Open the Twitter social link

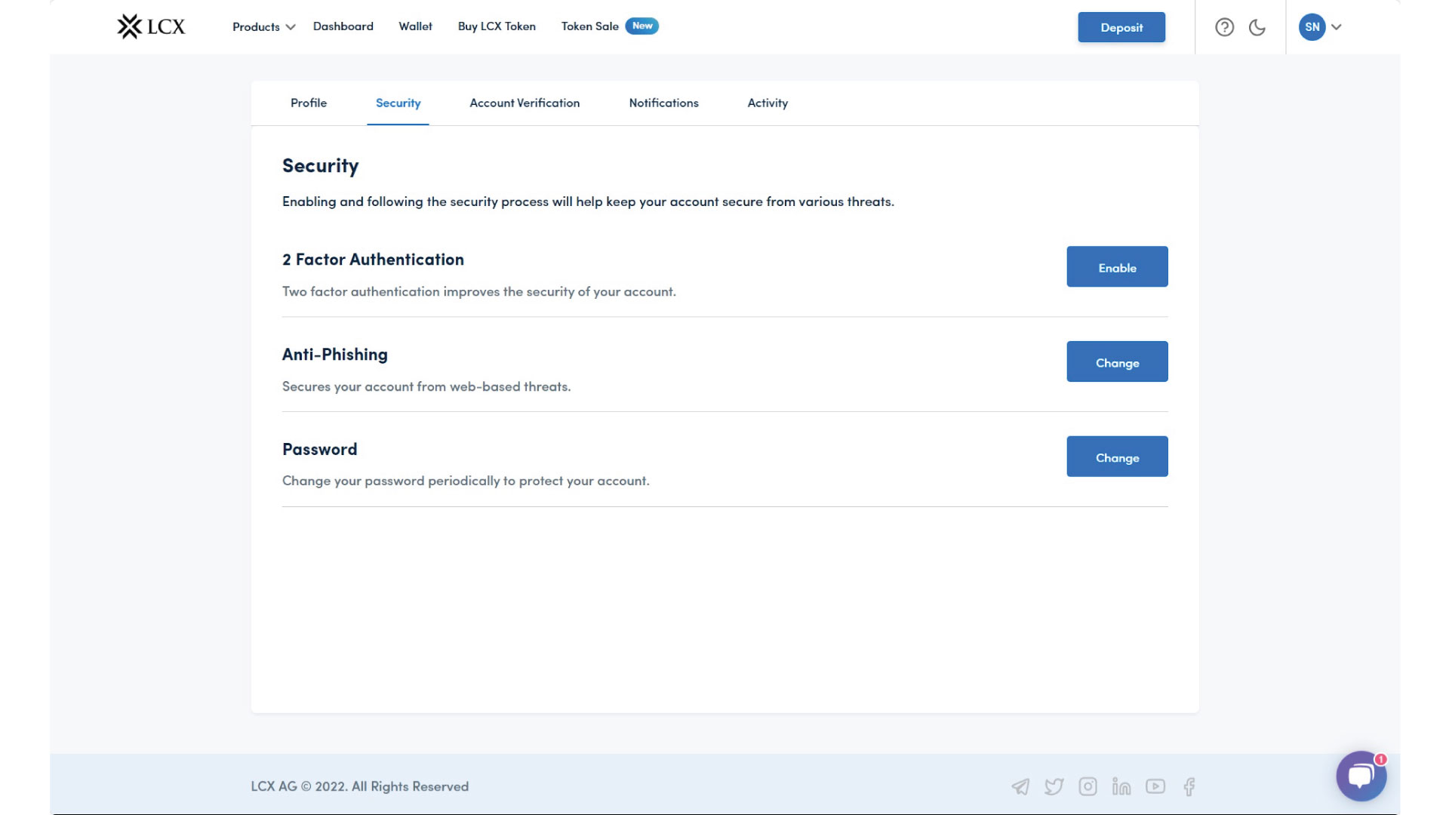1054,787
